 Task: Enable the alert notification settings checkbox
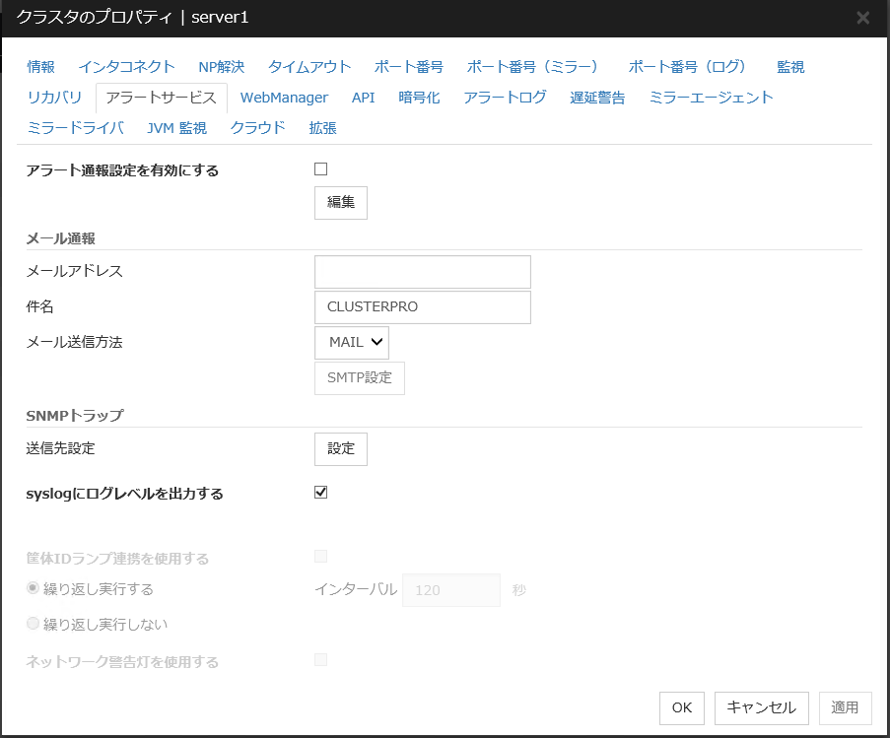(320, 169)
